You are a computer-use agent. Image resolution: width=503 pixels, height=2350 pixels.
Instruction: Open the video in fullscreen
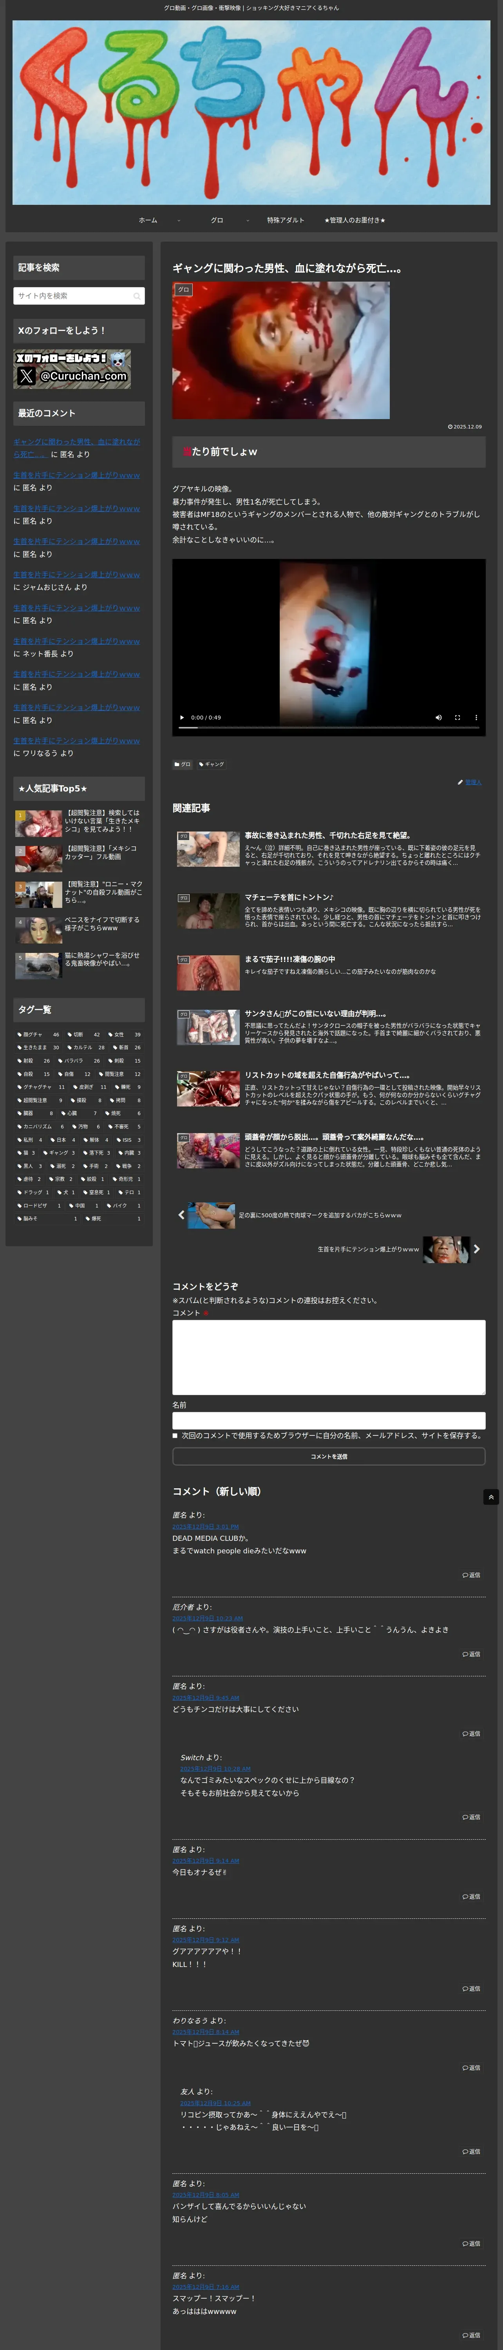point(457,717)
